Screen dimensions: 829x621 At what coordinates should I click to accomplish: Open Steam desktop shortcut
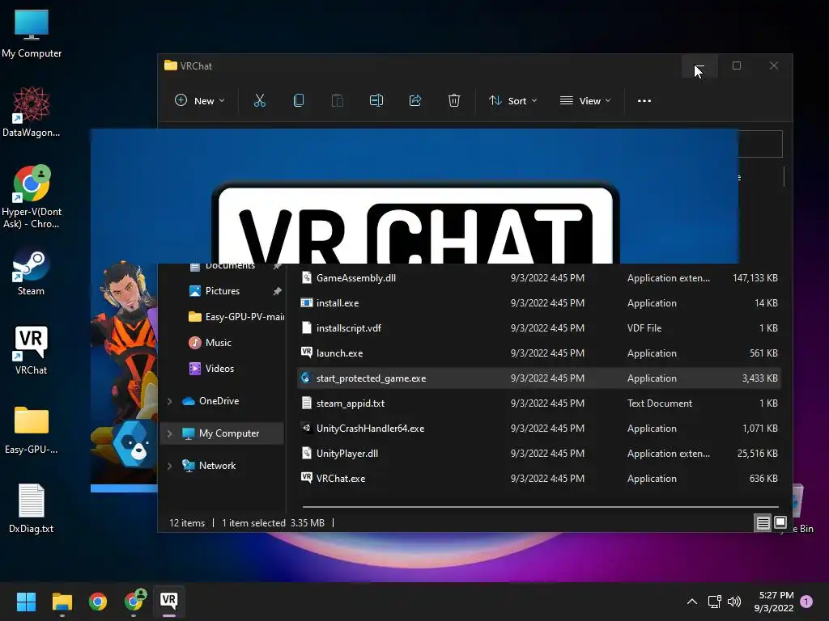(32, 272)
